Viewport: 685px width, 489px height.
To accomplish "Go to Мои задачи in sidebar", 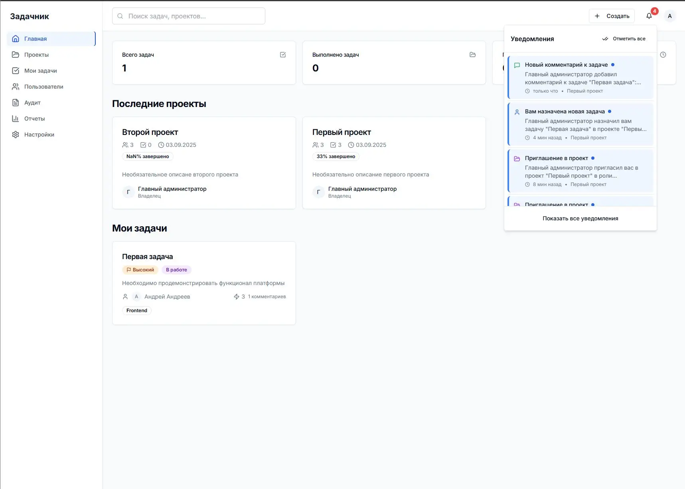I will 40,71.
